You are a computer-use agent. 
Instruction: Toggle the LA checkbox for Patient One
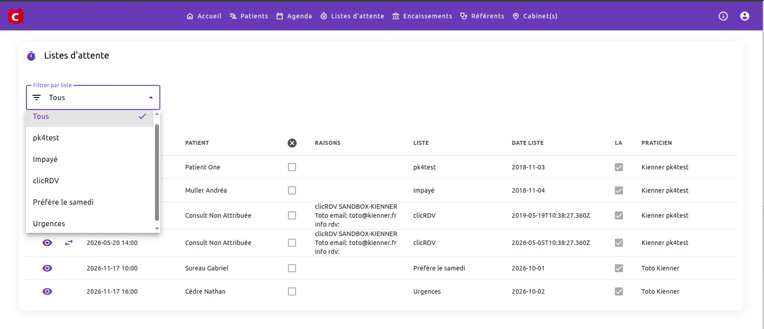click(x=619, y=167)
